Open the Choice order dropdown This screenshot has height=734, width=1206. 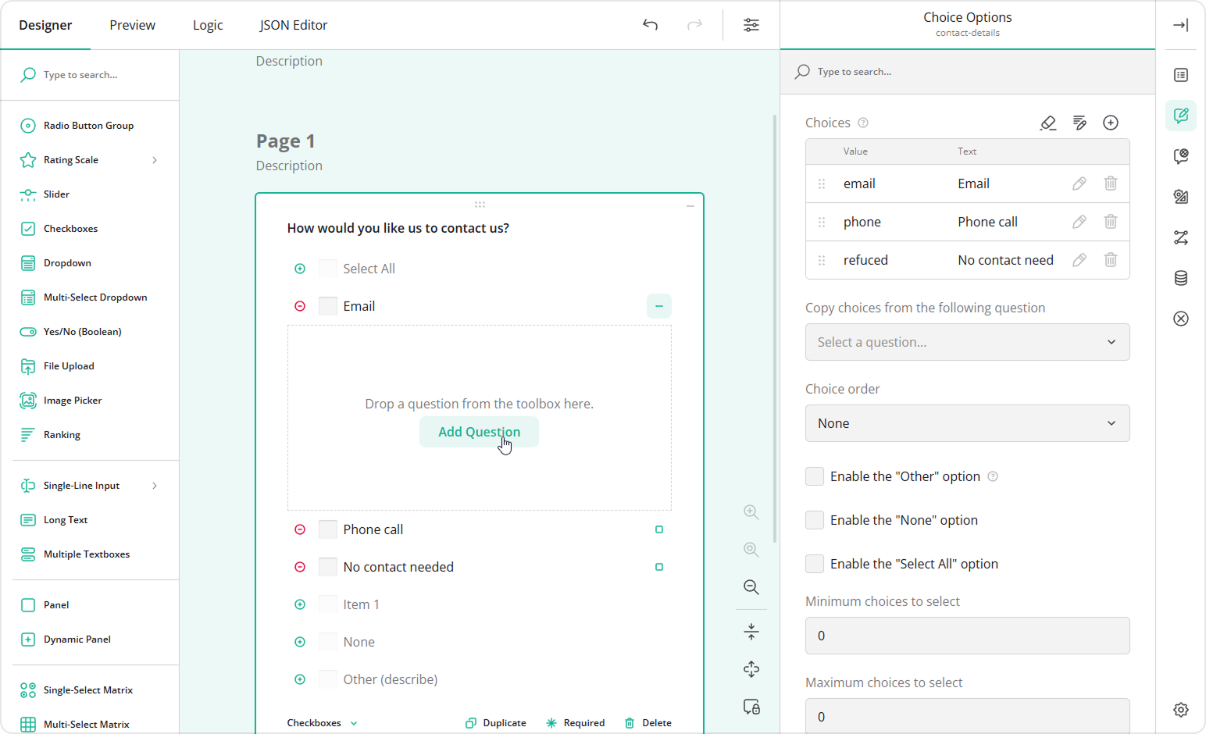(x=967, y=422)
